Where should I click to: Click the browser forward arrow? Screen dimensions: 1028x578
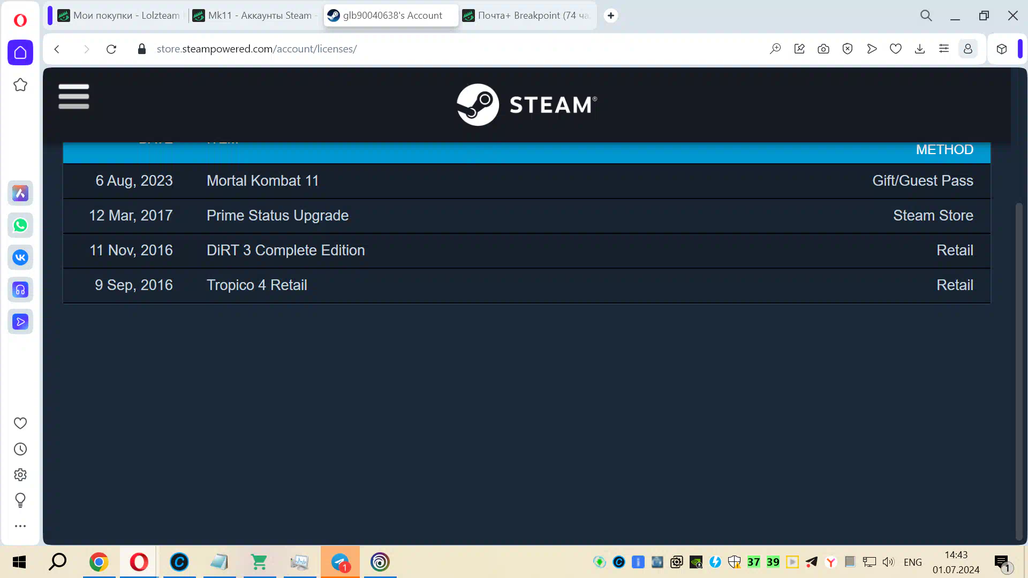[86, 49]
